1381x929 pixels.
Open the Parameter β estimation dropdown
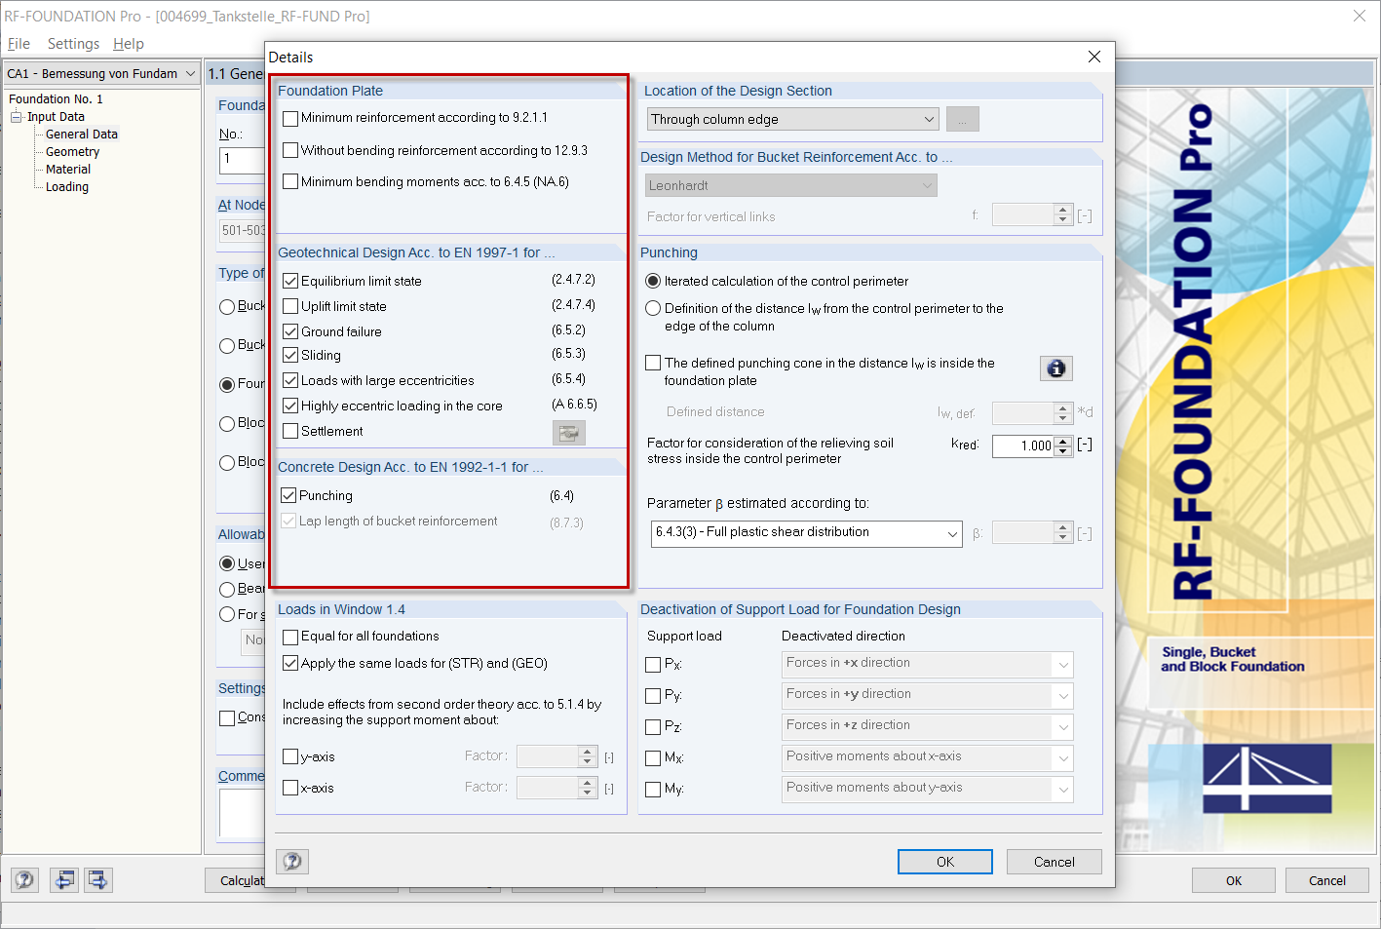(952, 533)
